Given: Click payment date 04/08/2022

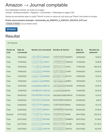Looking at the screenshot, I should tap(81, 100).
